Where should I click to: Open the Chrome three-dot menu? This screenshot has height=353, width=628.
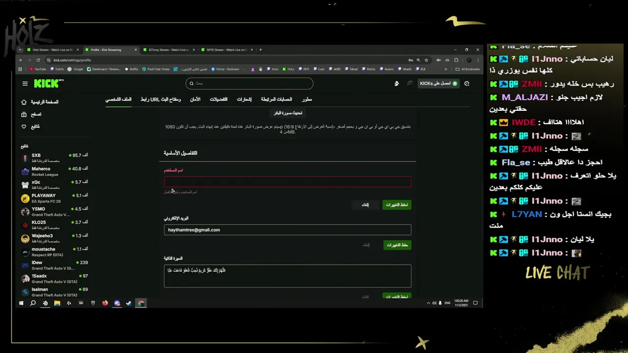tap(478, 60)
